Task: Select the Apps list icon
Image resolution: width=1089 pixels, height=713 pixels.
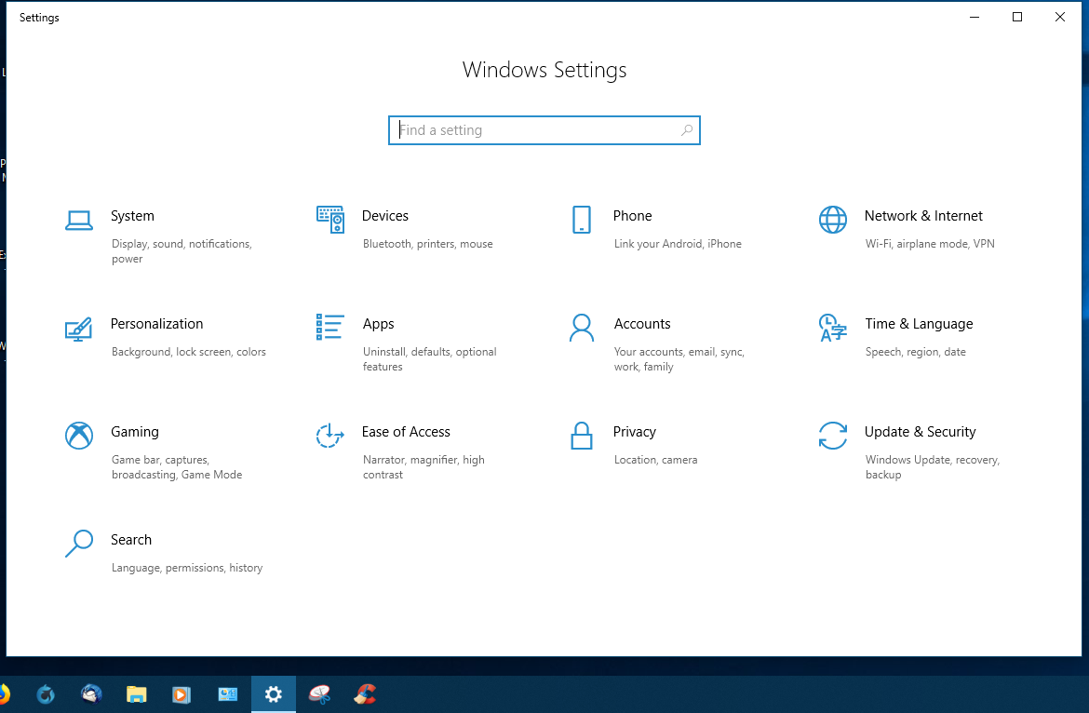Action: pos(329,327)
